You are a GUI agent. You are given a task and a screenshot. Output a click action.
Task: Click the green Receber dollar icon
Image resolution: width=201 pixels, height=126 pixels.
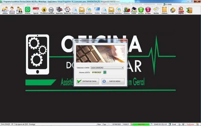click(141, 10)
